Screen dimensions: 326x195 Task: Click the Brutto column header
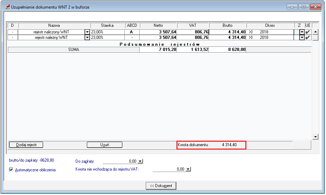[227, 25]
